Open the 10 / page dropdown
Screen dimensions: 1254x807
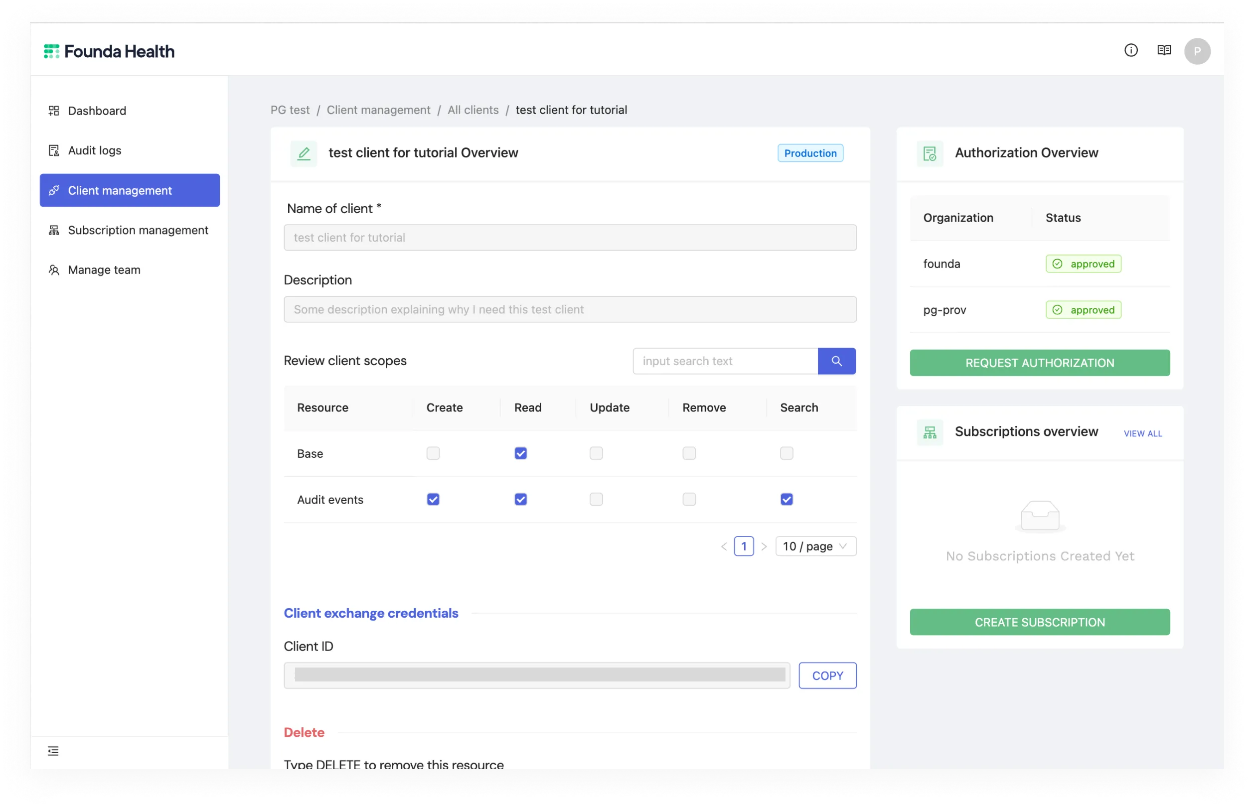[816, 546]
